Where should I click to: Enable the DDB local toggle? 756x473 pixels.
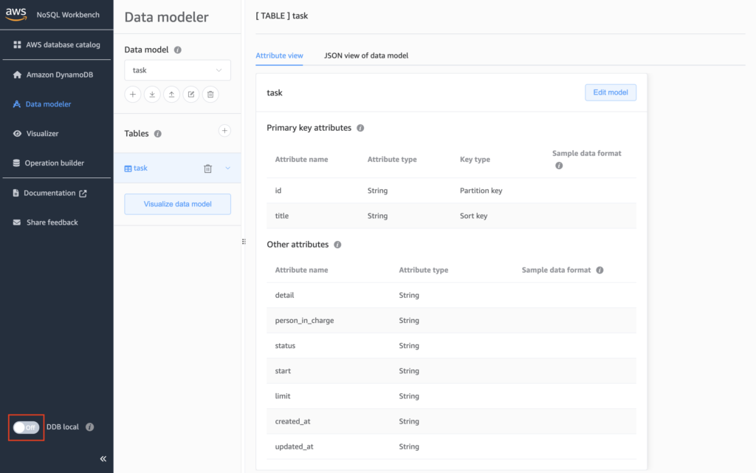point(26,427)
